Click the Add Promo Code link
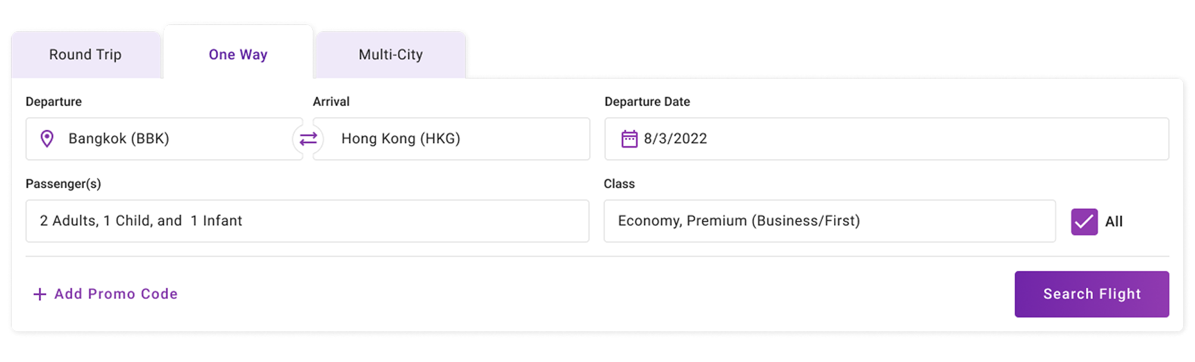This screenshot has height=362, width=1195. (x=116, y=294)
